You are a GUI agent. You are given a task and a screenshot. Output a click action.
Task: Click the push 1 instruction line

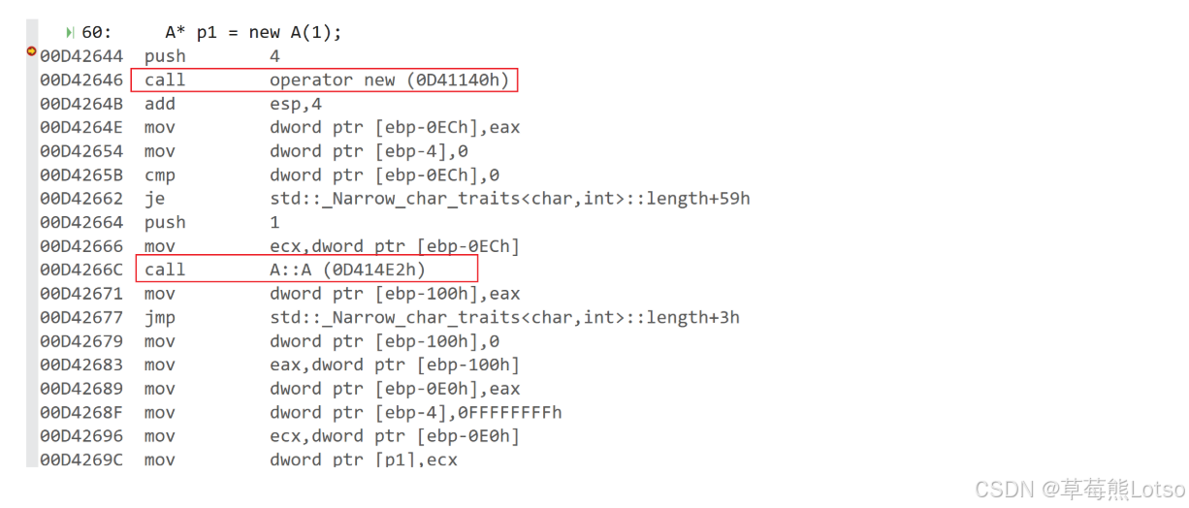[x=160, y=222]
